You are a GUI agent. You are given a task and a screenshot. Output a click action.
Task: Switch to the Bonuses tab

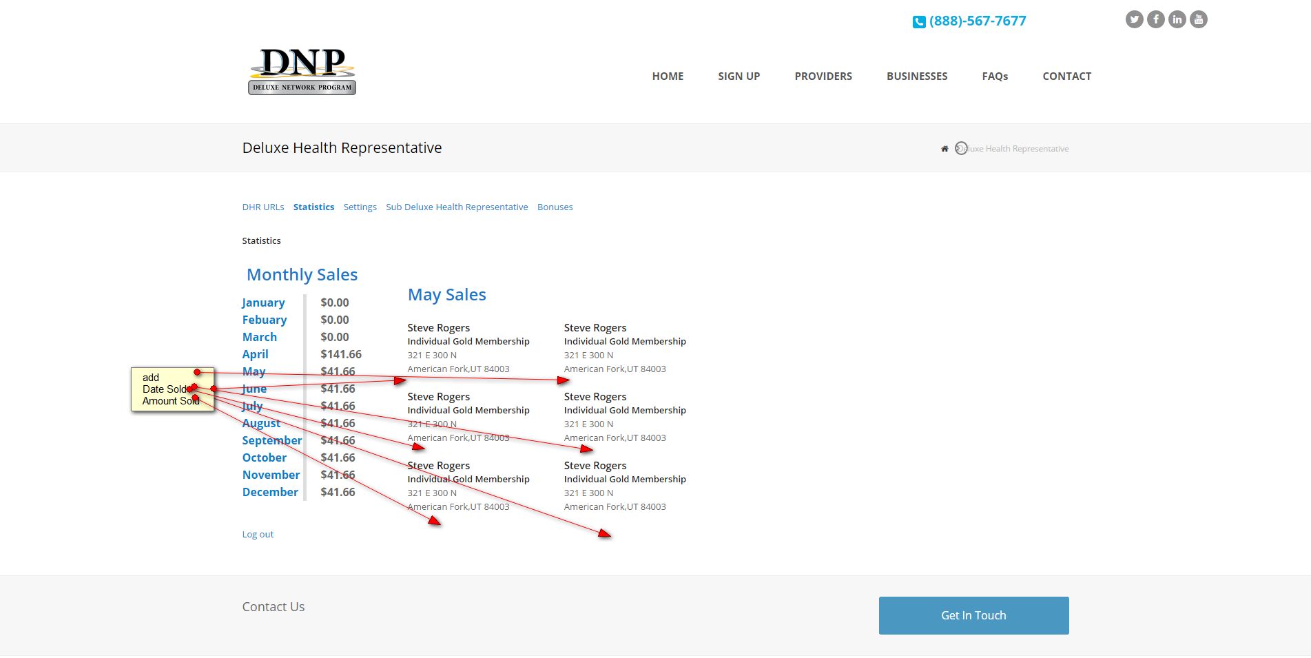pos(555,207)
